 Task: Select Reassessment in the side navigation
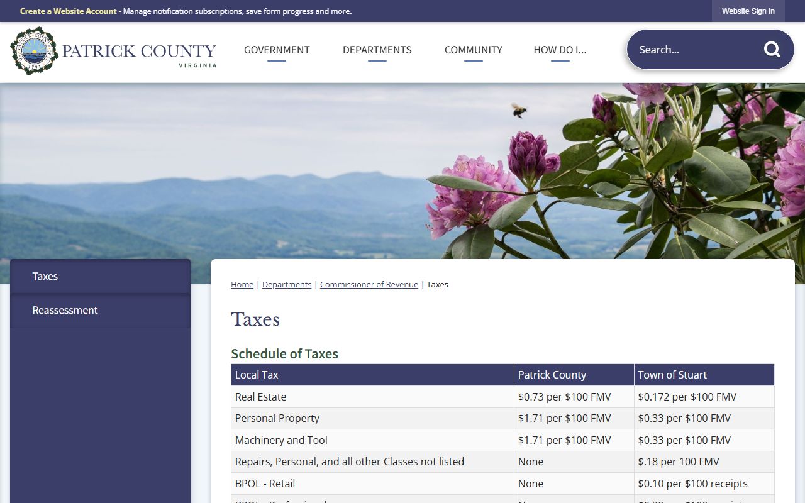(100, 311)
